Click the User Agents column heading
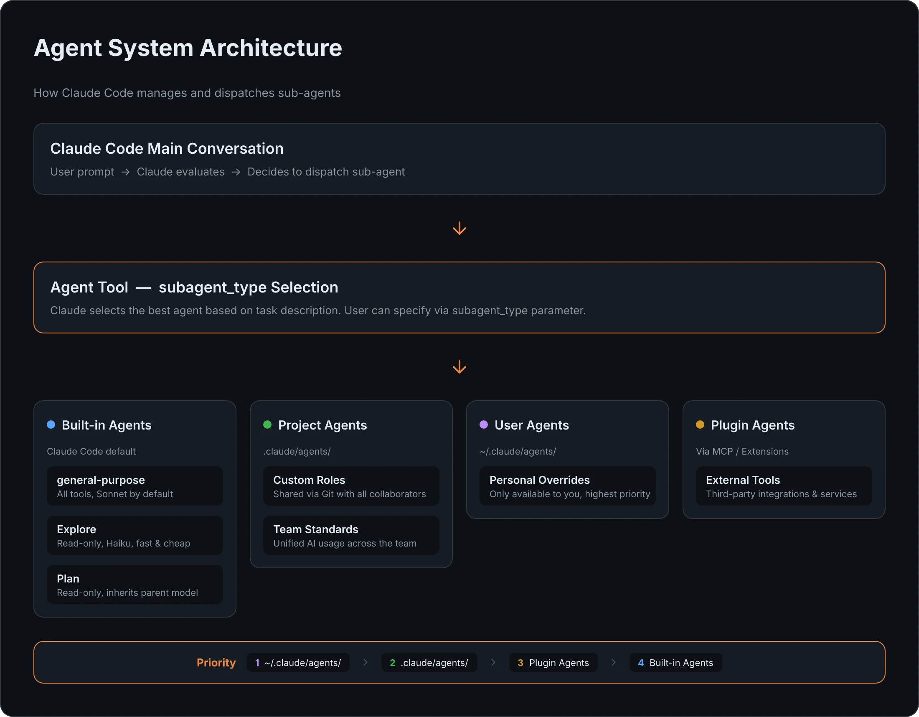 click(532, 425)
